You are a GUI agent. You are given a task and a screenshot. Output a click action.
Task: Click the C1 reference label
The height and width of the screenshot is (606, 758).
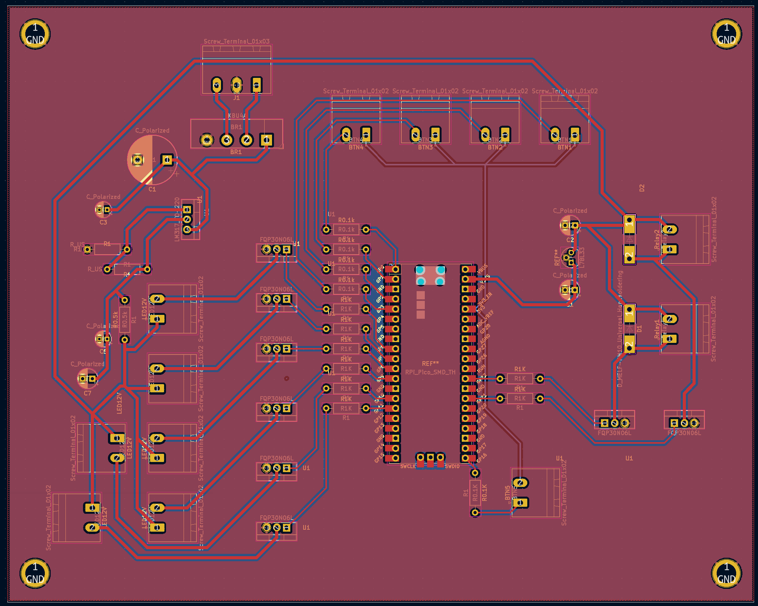(x=152, y=189)
